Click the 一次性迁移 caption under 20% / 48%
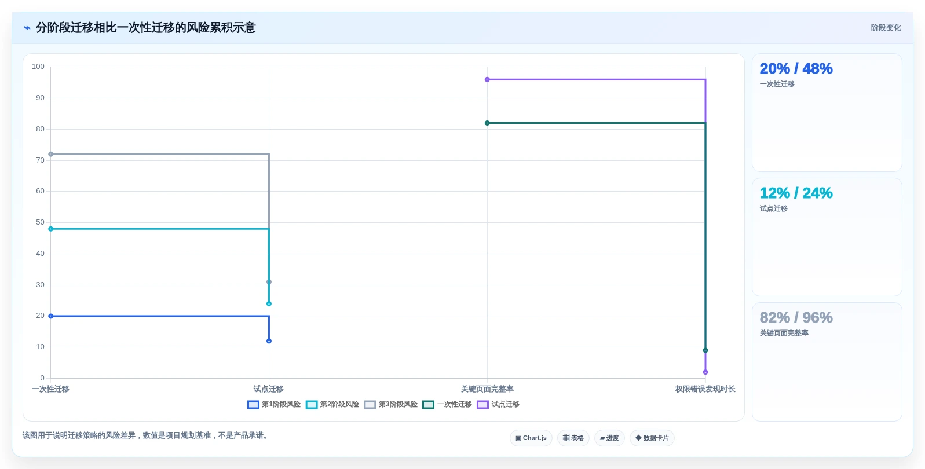This screenshot has height=469, width=925. (777, 84)
